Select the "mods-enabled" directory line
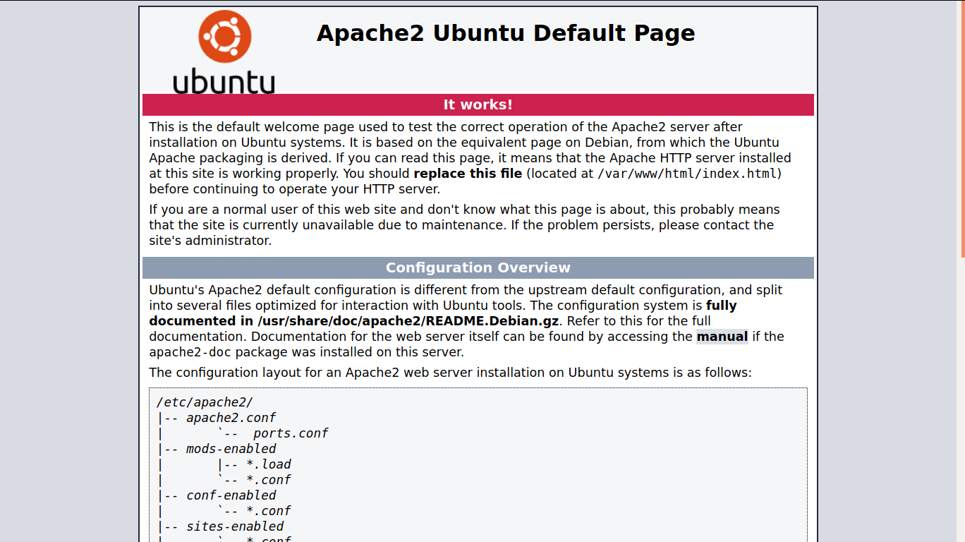The image size is (965, 542). (231, 449)
